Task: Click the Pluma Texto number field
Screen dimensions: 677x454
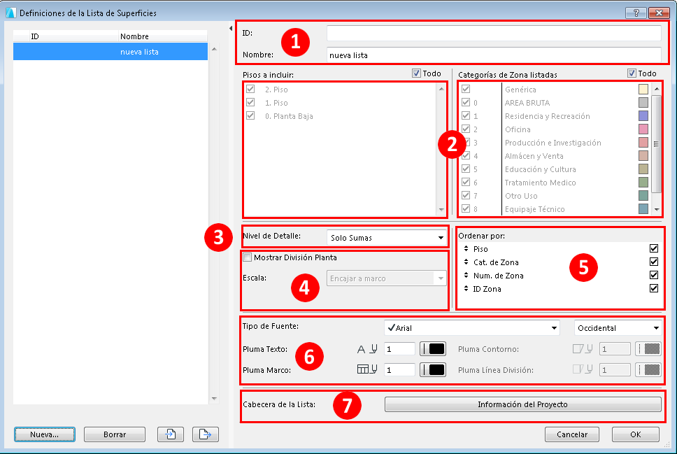Action: tap(399, 349)
